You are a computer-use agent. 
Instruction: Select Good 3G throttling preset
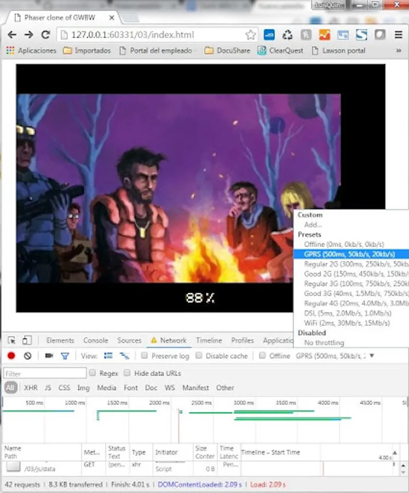click(x=351, y=294)
